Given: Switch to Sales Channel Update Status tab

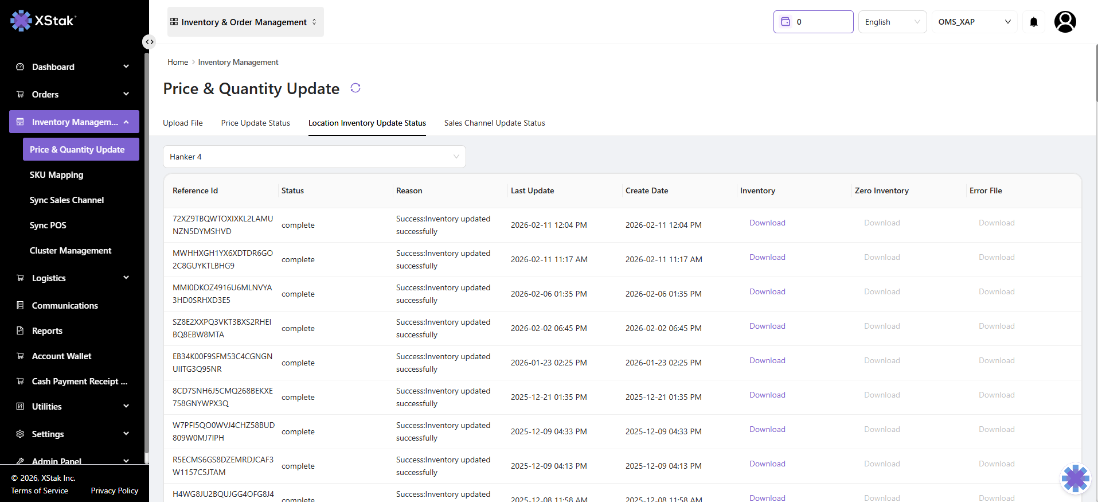Looking at the screenshot, I should coord(494,123).
